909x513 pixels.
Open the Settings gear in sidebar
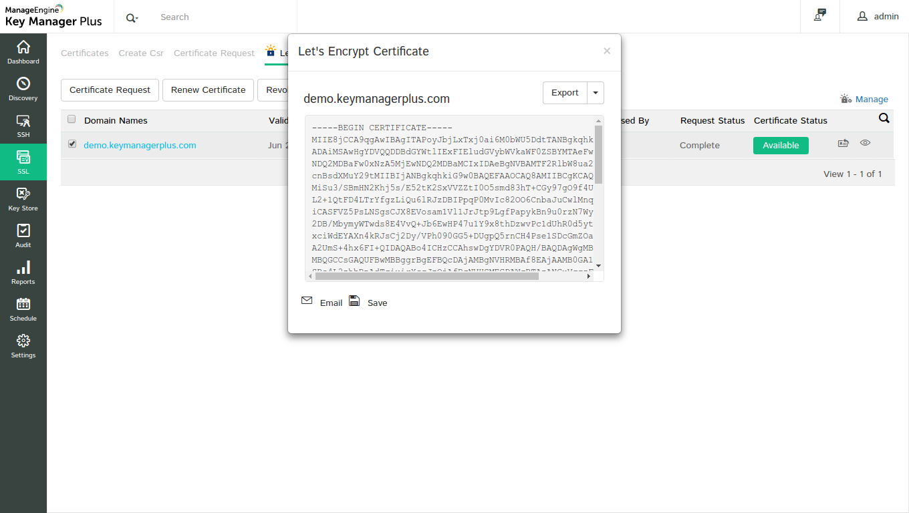point(23,346)
